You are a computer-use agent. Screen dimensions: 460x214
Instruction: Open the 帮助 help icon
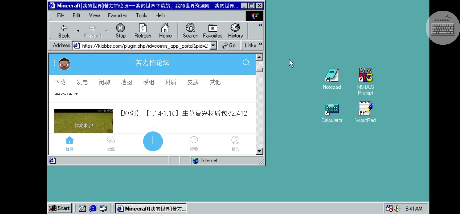(x=194, y=143)
